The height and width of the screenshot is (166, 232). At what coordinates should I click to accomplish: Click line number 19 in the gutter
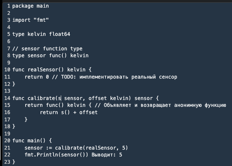pos(7,134)
